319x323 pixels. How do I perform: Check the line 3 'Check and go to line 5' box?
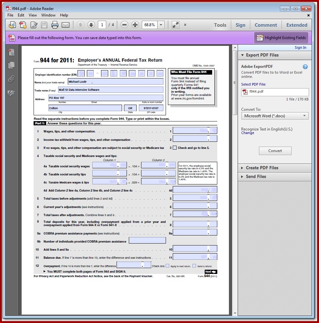click(x=175, y=148)
